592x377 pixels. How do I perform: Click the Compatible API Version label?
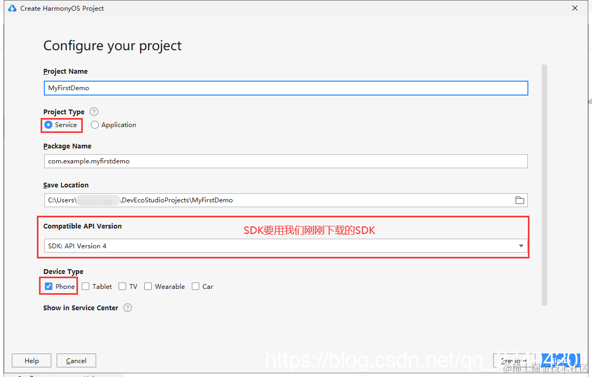[83, 226]
